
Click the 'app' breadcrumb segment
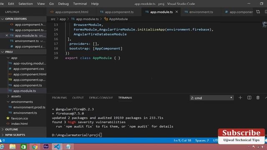tap(63, 19)
